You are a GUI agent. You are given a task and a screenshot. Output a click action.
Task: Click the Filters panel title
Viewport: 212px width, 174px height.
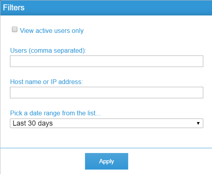tap(13, 8)
